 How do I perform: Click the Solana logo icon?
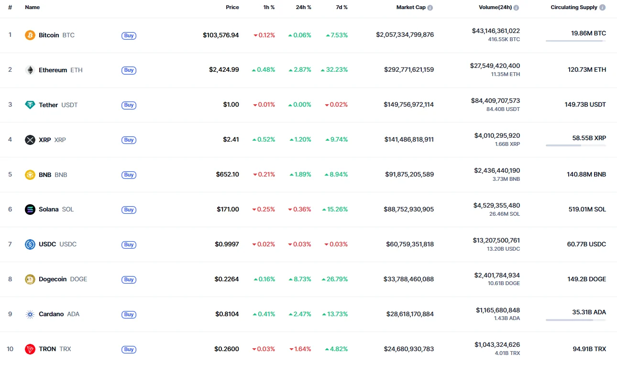coord(30,210)
